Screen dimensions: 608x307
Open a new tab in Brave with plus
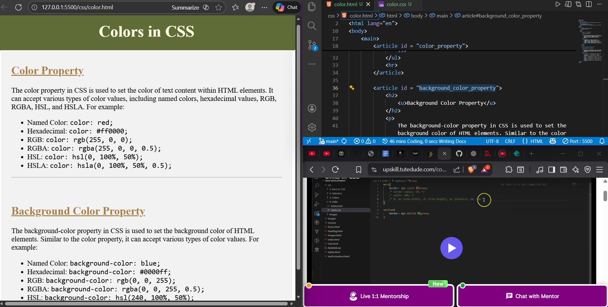pyautogui.click(x=531, y=153)
